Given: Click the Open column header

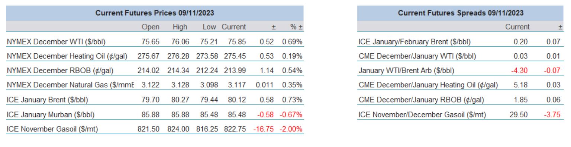Looking at the screenshot, I should coord(151,27).
